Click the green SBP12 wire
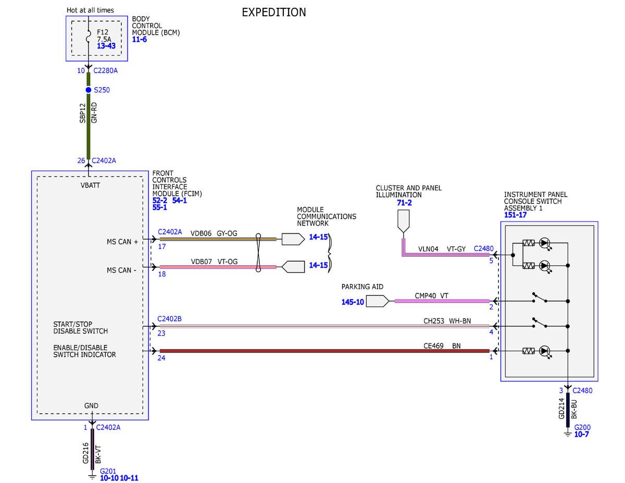625x483 pixels. point(89,115)
